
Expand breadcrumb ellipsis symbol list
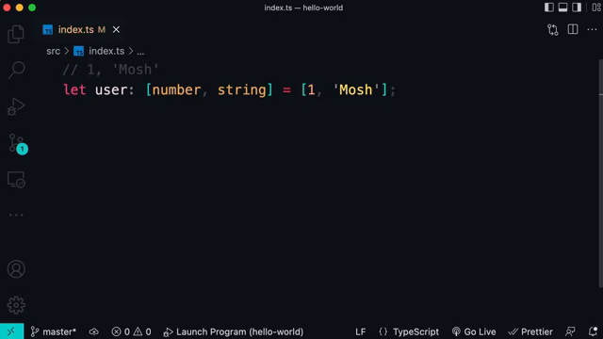(x=140, y=52)
